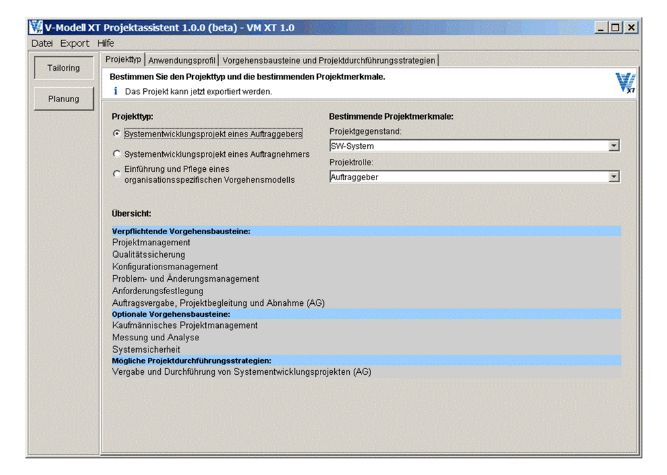Maximize the Projektassistent window

[x=615, y=28]
